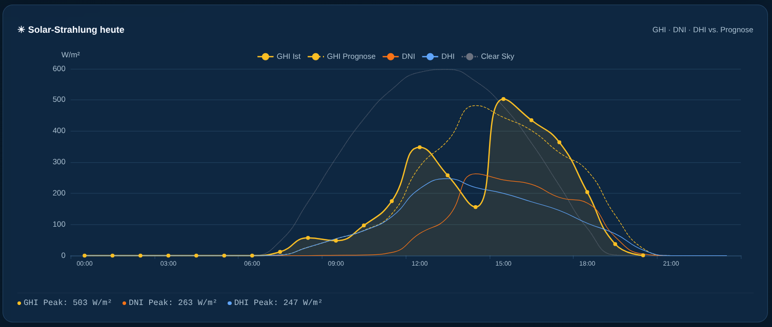Click the 21:00 x-axis time label
Image resolution: width=772 pixels, height=327 pixels.
(x=671, y=264)
